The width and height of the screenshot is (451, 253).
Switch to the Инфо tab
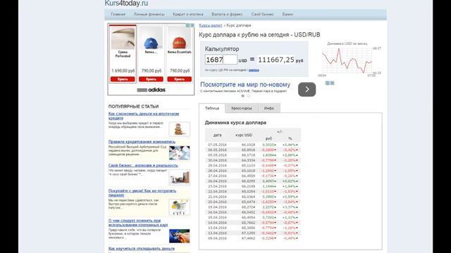269,108
